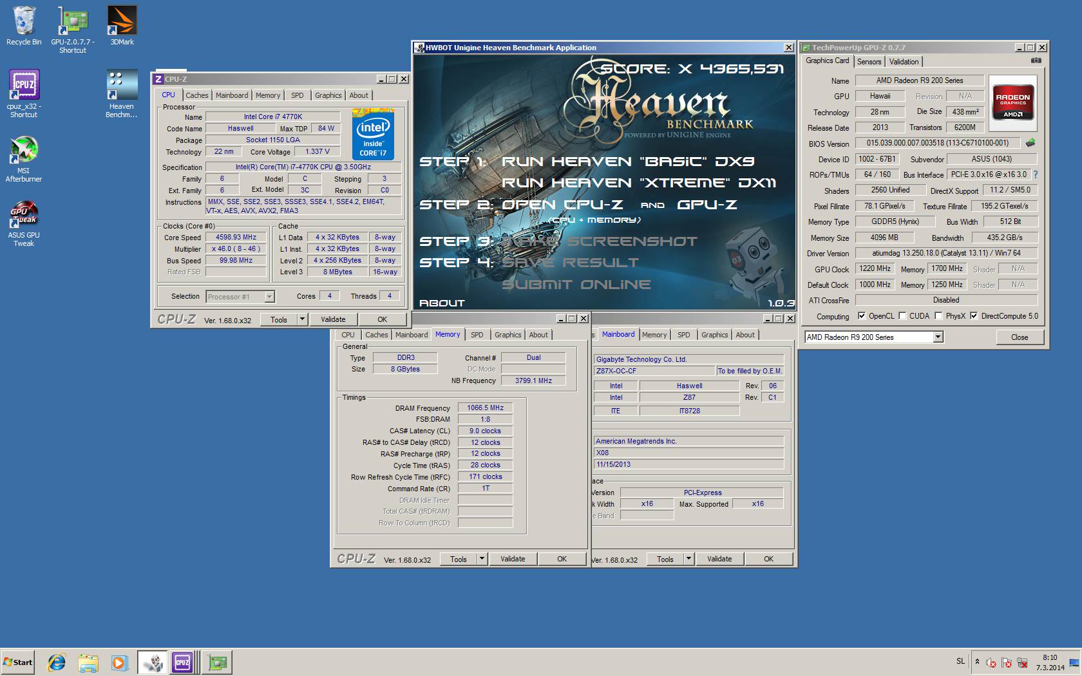Click the GPU-Z screenshot camera icon

coord(1036,61)
